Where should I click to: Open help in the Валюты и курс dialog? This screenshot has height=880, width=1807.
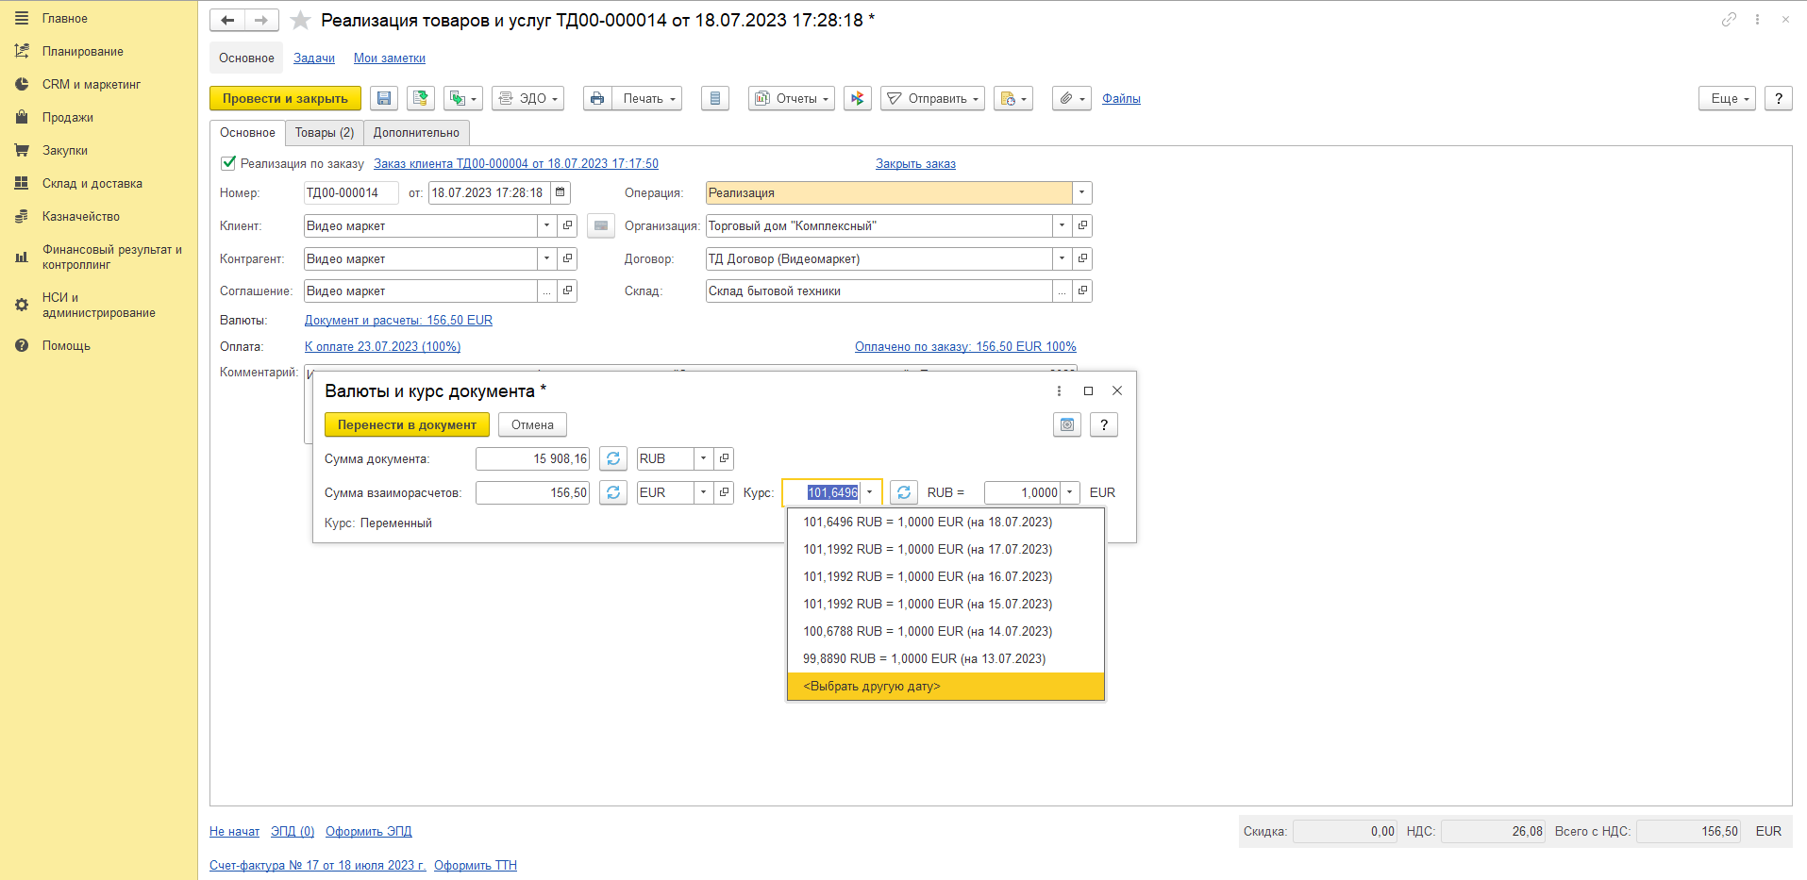[x=1104, y=424]
